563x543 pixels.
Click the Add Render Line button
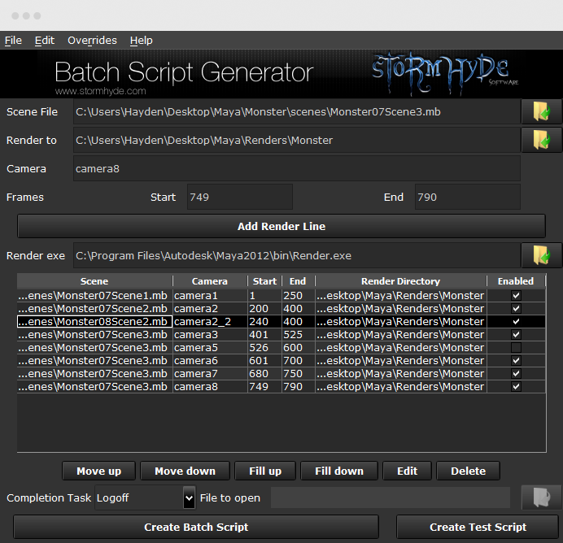pyautogui.click(x=281, y=226)
